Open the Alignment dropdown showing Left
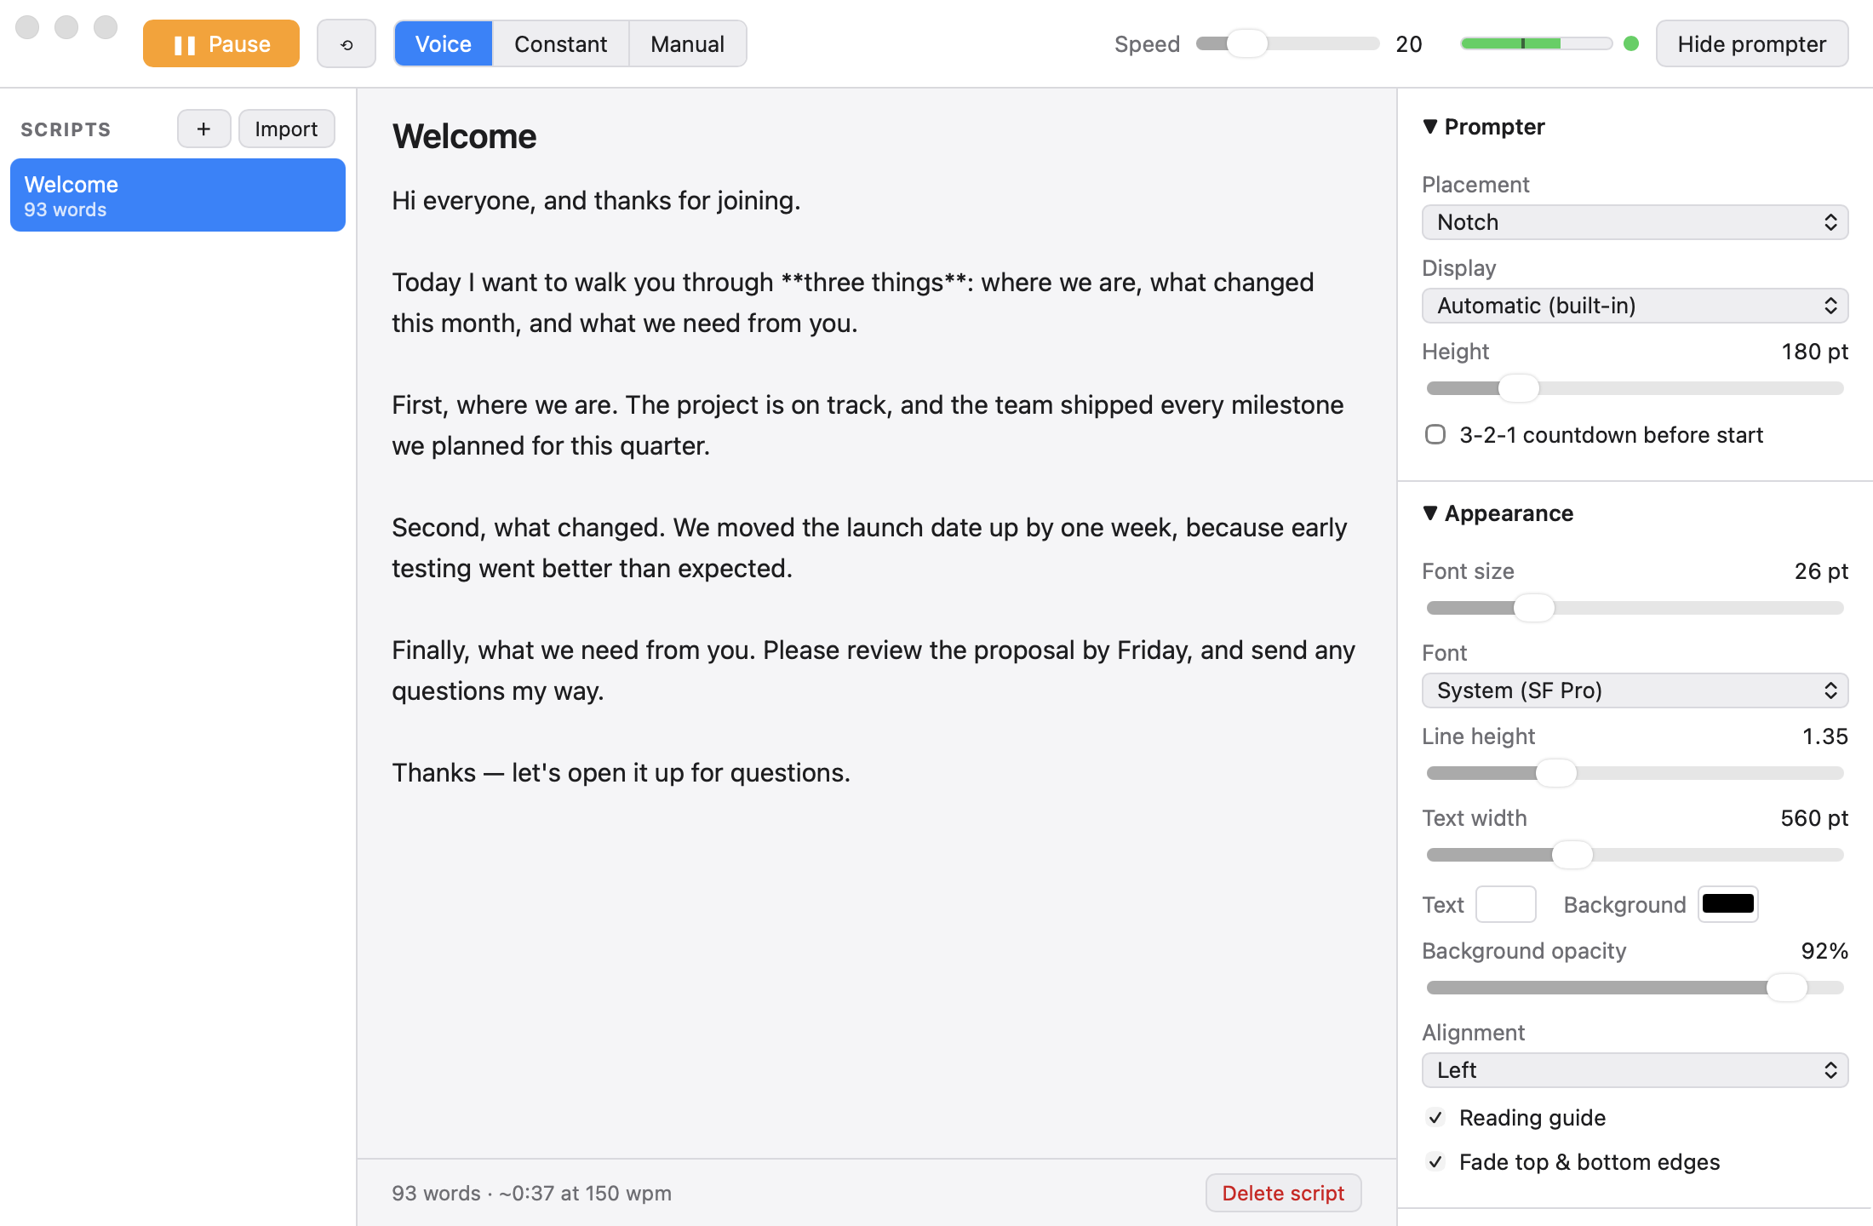 [x=1635, y=1070]
